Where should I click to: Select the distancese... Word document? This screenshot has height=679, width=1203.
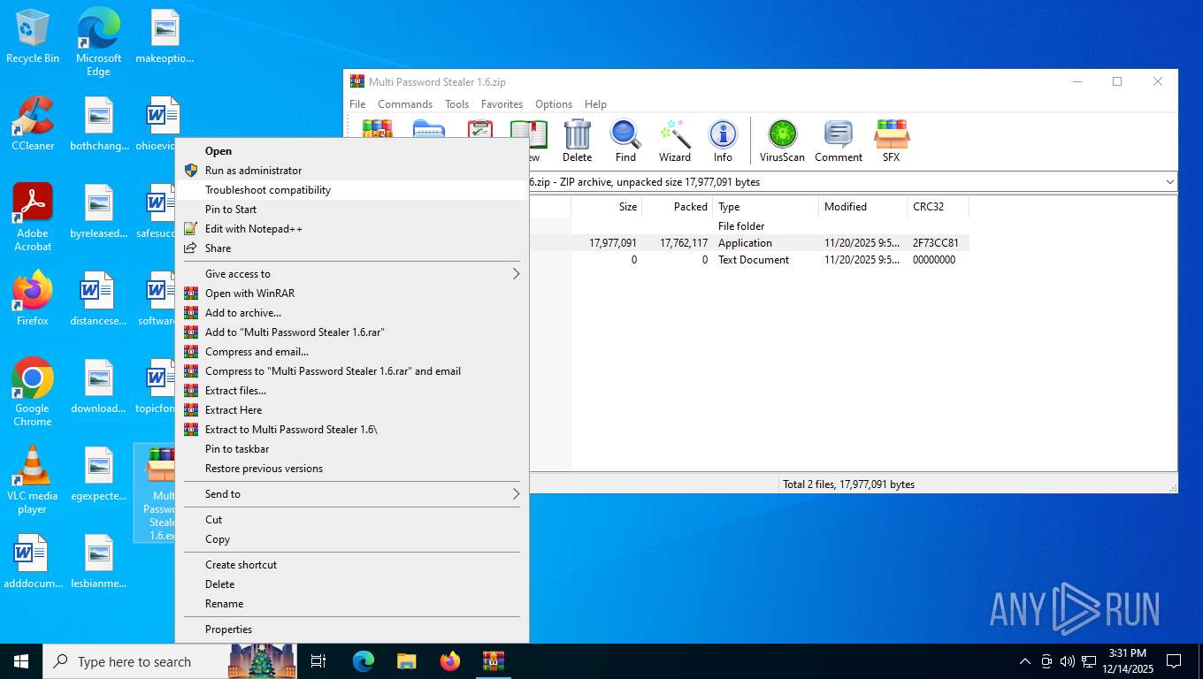[x=98, y=299]
